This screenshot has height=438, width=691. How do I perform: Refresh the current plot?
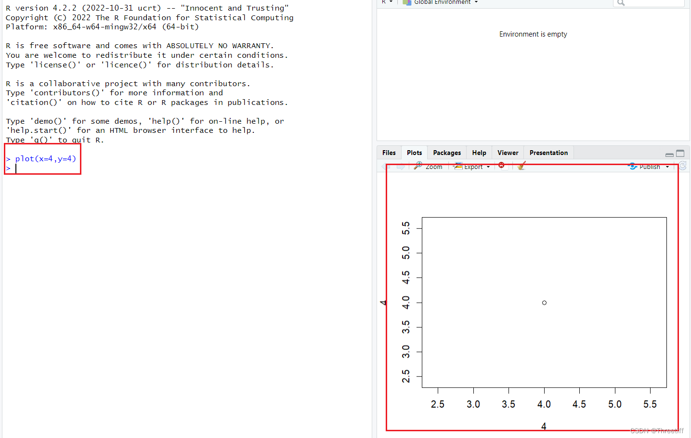point(683,166)
